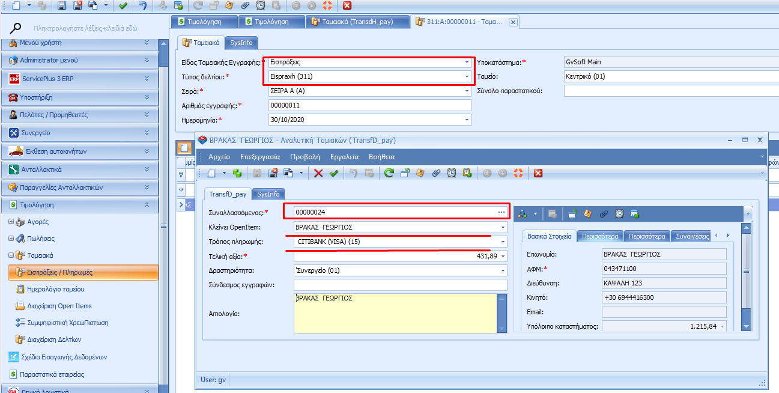Click ellipsis button in Συναλλασσόμενος field
779x393 pixels.
(x=502, y=212)
